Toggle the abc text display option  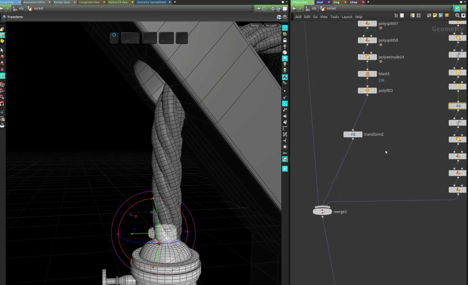[285, 153]
